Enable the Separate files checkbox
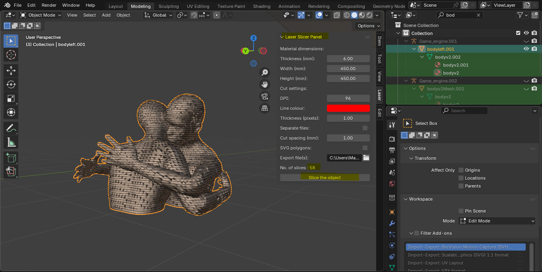Screen dimensions: 542x272 [x=365, y=128]
